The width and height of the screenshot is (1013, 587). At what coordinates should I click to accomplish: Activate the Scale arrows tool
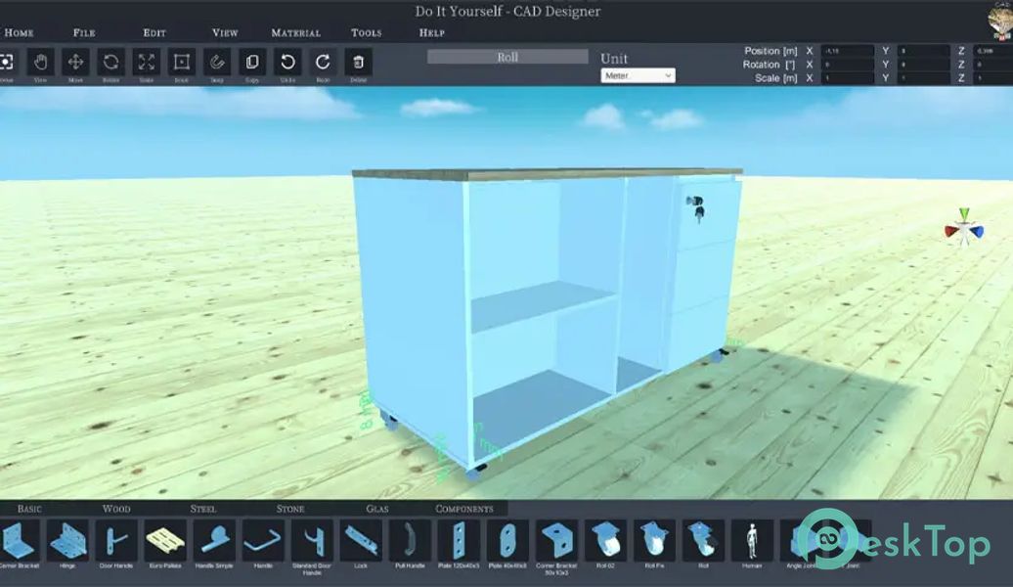pyautogui.click(x=147, y=62)
